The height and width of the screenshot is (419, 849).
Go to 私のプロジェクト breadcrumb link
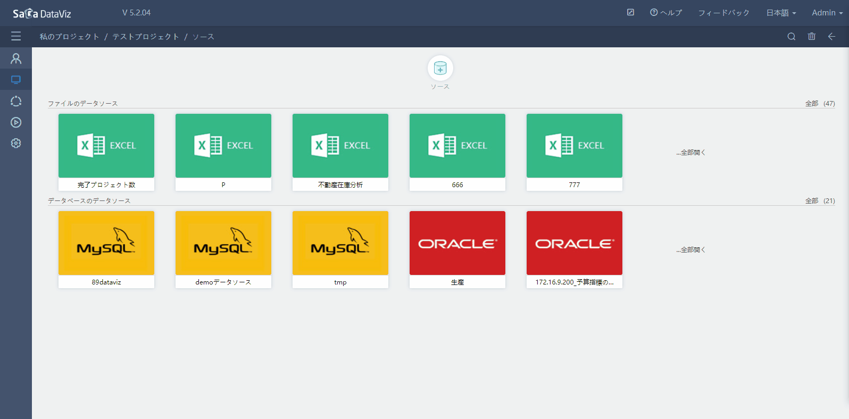pyautogui.click(x=70, y=37)
